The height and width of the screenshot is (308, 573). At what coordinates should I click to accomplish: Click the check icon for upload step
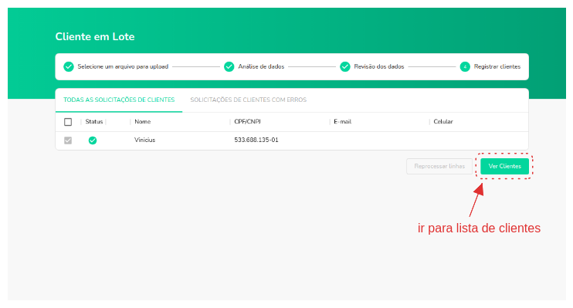point(68,67)
